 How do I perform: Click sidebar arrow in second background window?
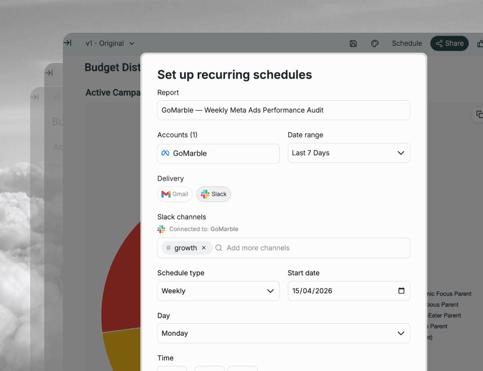coord(49,73)
